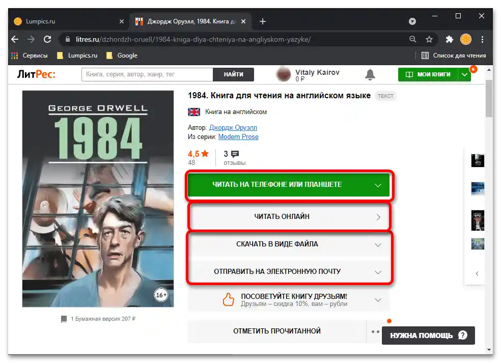This screenshot has width=501, height=363.
Task: Close the Джордж Оруэлл 1984 tab
Action: pos(243,21)
